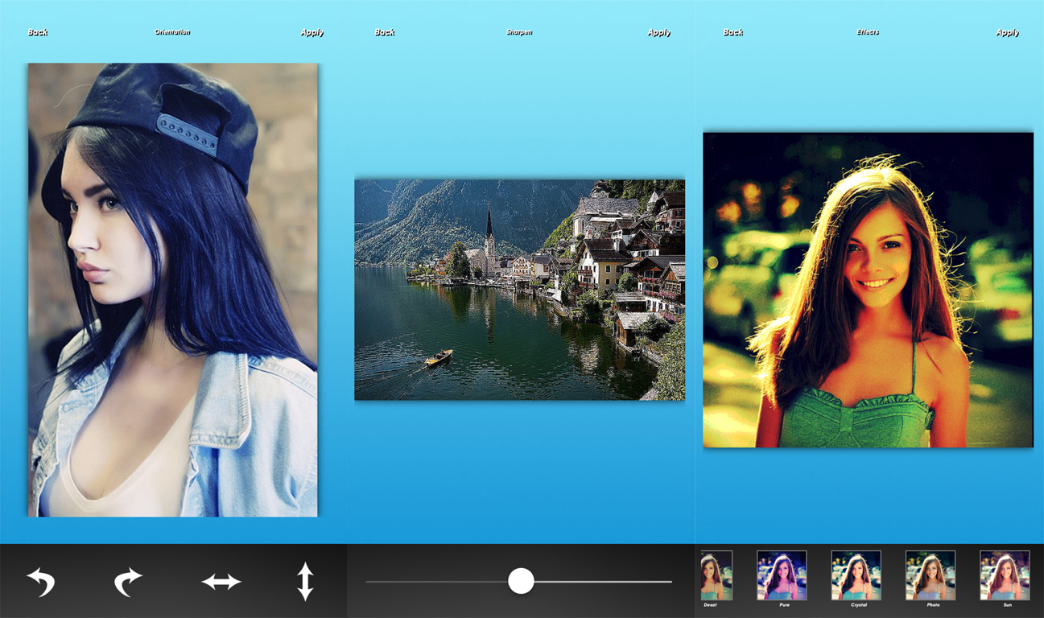Click the right end of the Sharpen slider track
The height and width of the screenshot is (618, 1044).
pyautogui.click(x=668, y=581)
